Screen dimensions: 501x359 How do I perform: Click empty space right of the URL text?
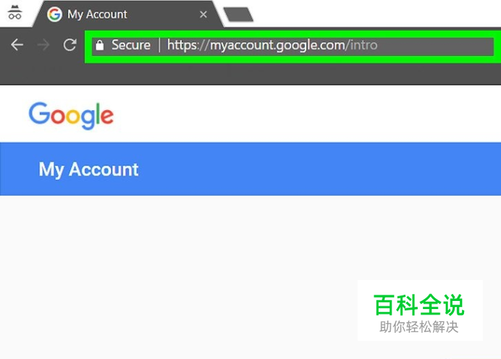coord(434,45)
